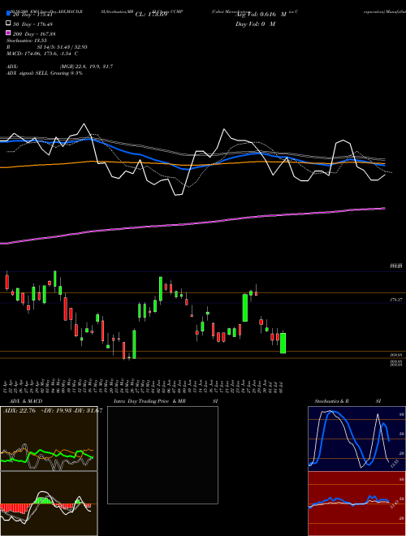Click the ADX / +DY / -DY readout

click(x=53, y=410)
